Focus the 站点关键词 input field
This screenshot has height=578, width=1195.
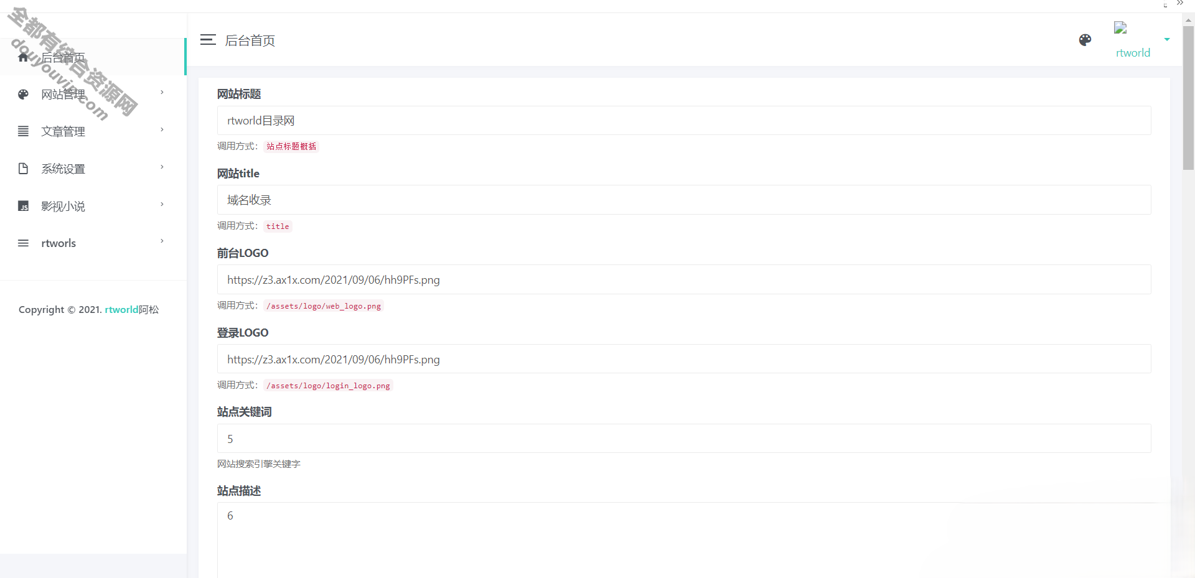684,439
